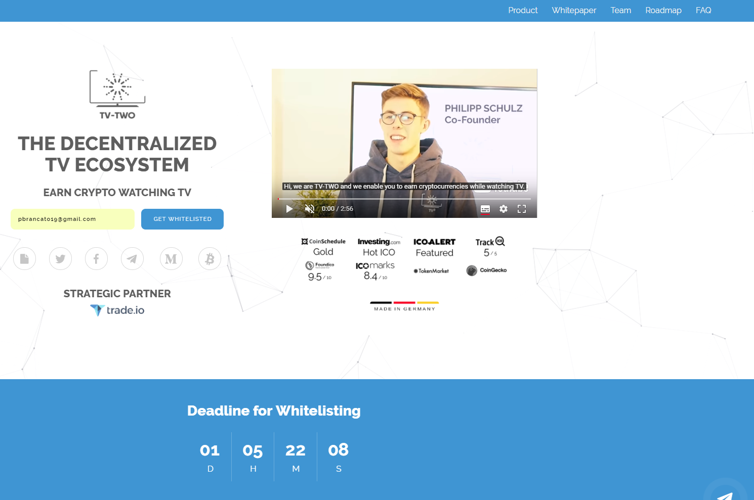The height and width of the screenshot is (500, 754).
Task: Open the Bitcoin forum icon
Action: (210, 259)
